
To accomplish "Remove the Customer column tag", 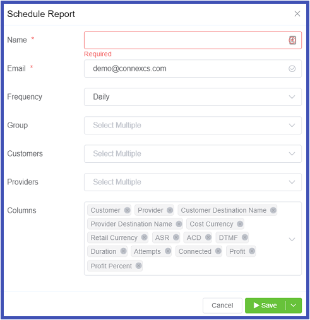I will (x=127, y=210).
